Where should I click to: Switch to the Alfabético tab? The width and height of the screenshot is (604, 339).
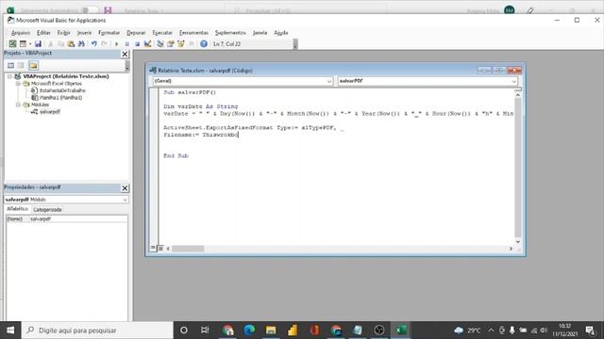tap(17, 209)
